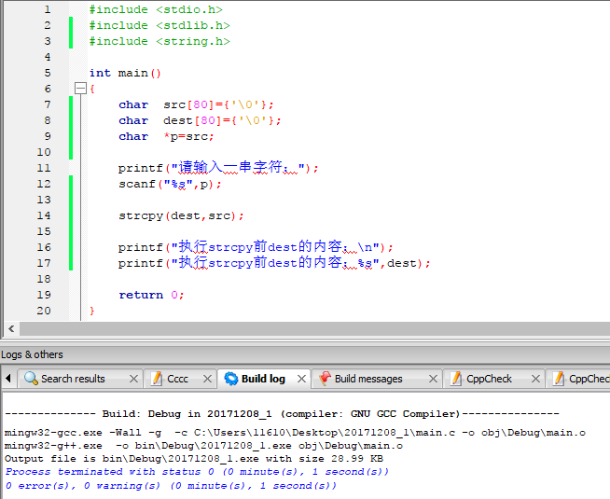This screenshot has width=610, height=499.
Task: Click the char dest[80] declaration line
Action: click(x=200, y=120)
